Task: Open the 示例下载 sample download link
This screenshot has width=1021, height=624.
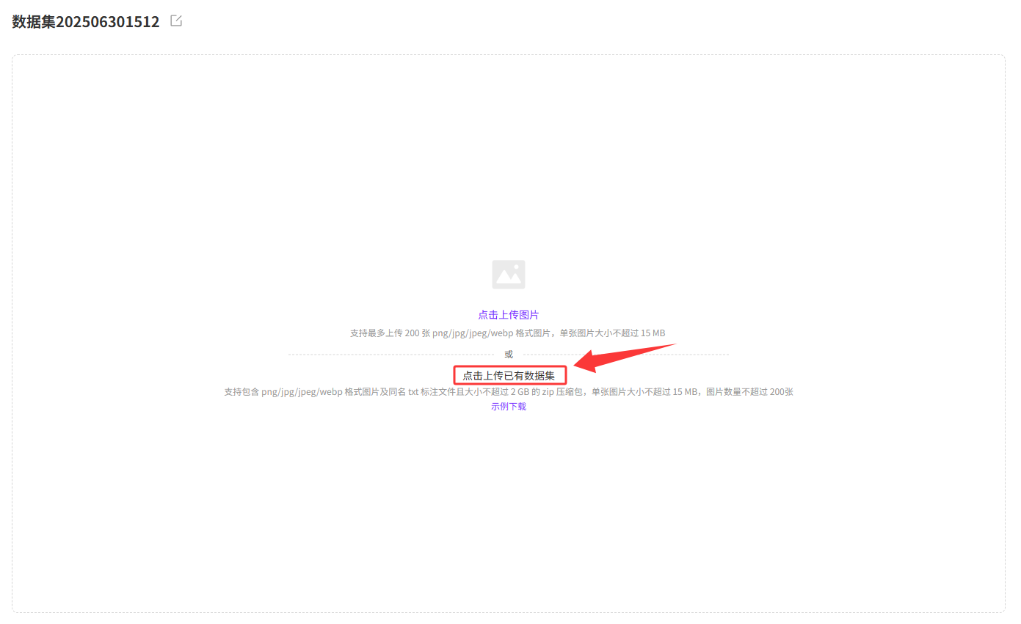Action: coord(509,407)
